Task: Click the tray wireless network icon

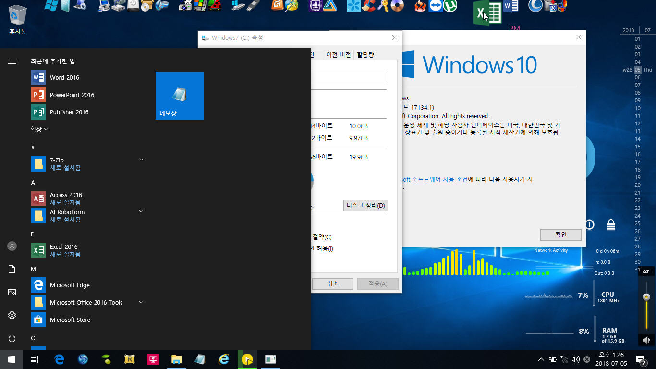Action: point(564,359)
